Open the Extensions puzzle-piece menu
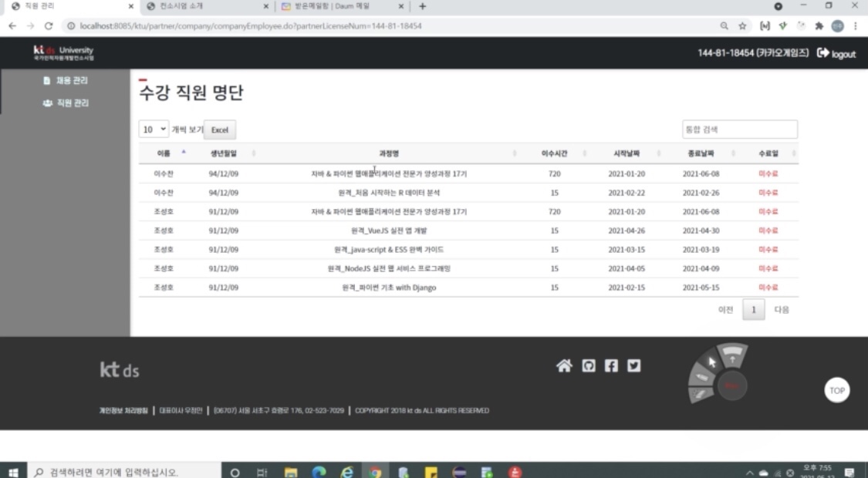The width and height of the screenshot is (868, 478). (x=819, y=26)
